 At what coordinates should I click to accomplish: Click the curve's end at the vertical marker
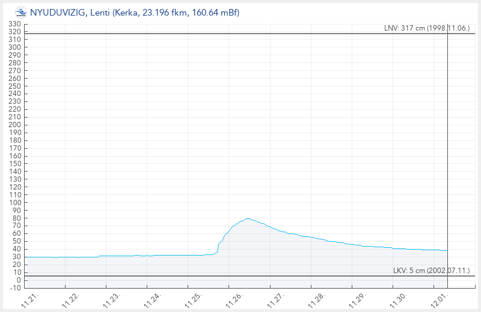[448, 250]
